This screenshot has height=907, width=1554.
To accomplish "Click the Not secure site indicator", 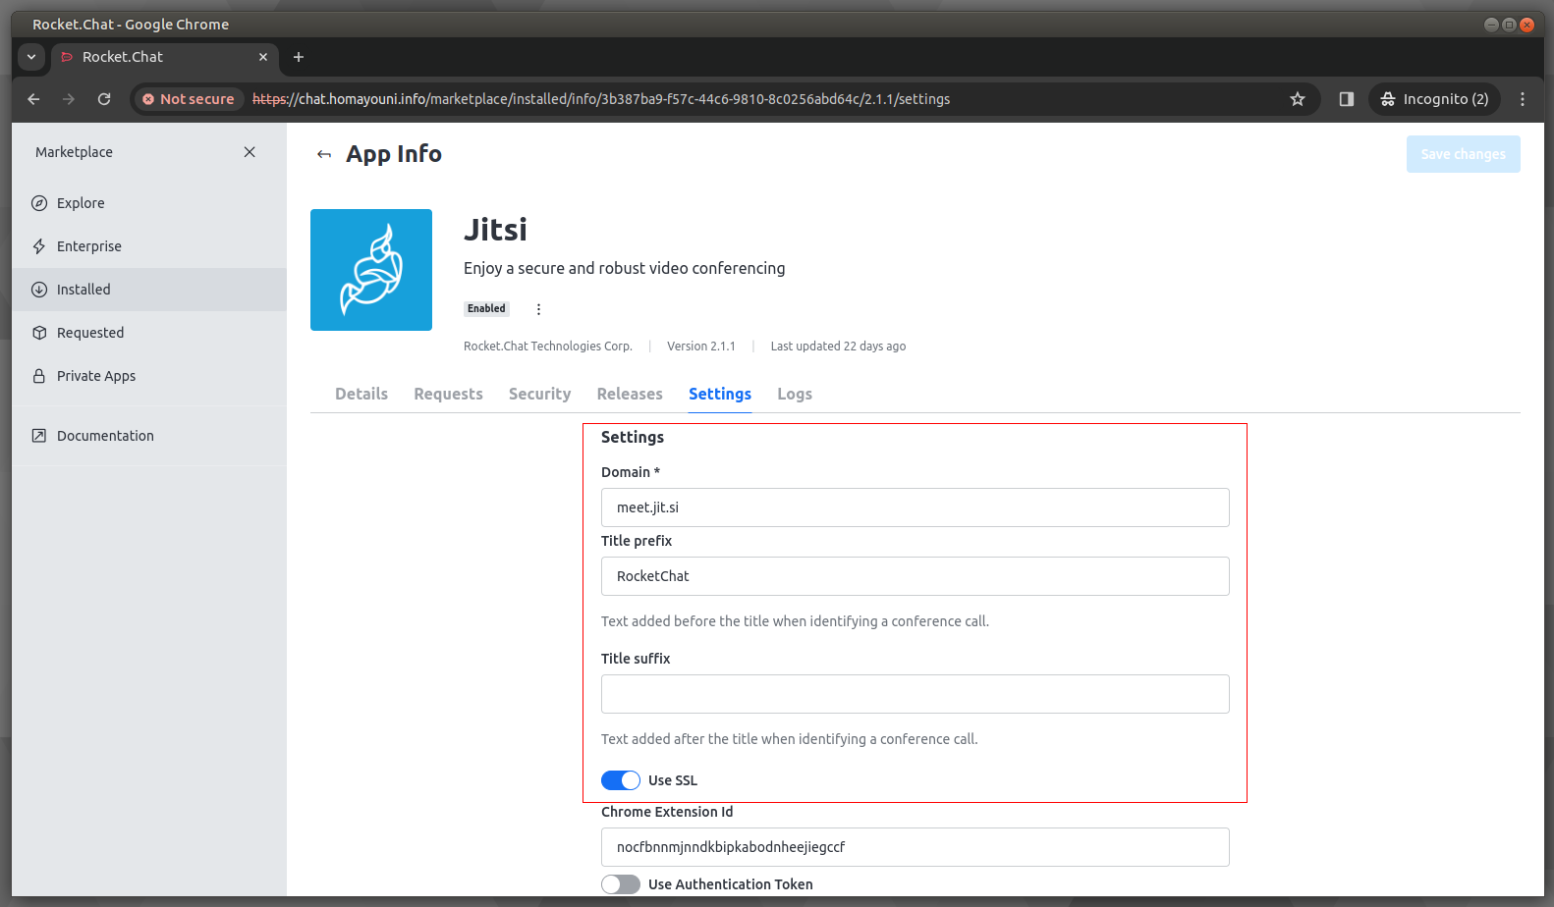I will tap(189, 99).
